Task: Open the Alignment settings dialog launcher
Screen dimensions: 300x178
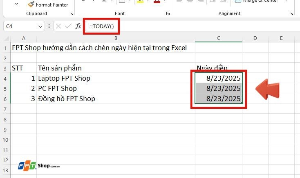Action: coord(291,13)
